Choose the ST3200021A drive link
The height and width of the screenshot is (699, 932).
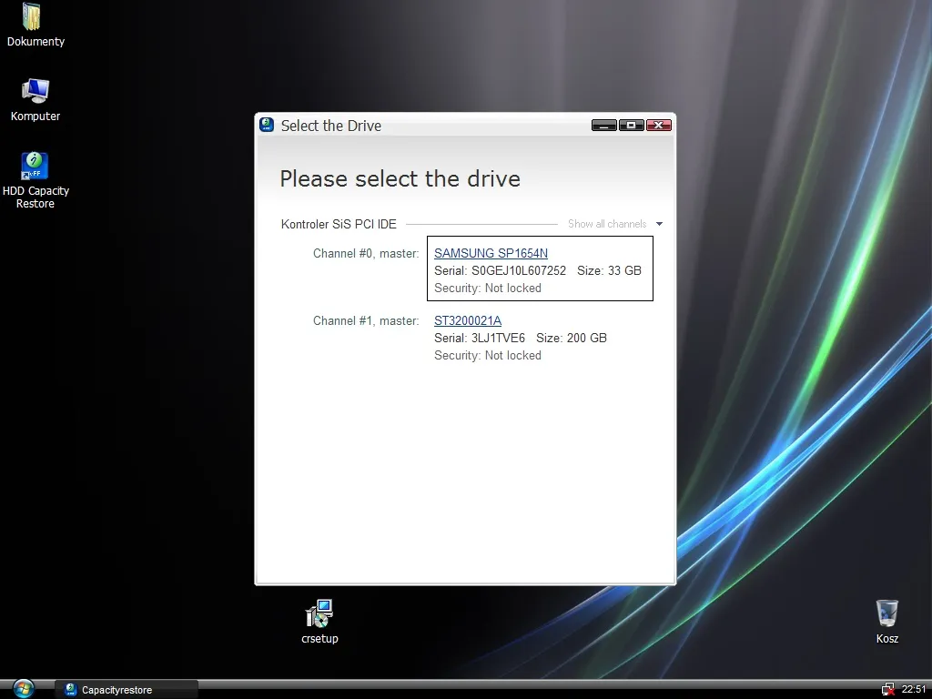coord(468,320)
